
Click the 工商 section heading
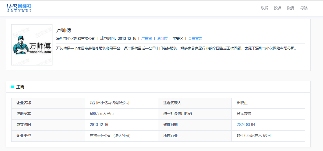click(x=20, y=87)
